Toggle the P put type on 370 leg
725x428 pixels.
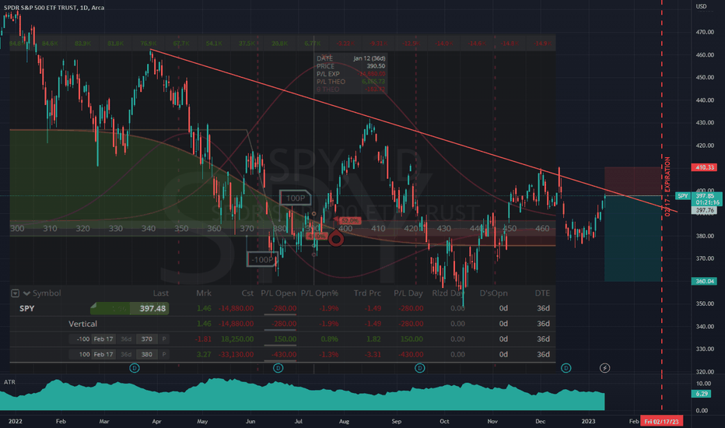163,339
